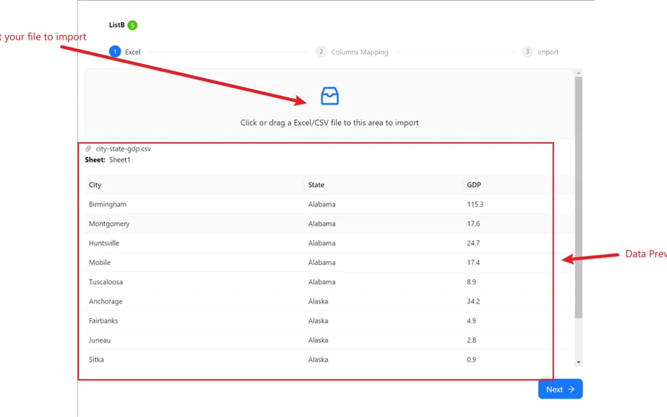The height and width of the screenshot is (417, 667).
Task: Click Alabama in the Tuscaloosa row
Action: [x=322, y=282]
